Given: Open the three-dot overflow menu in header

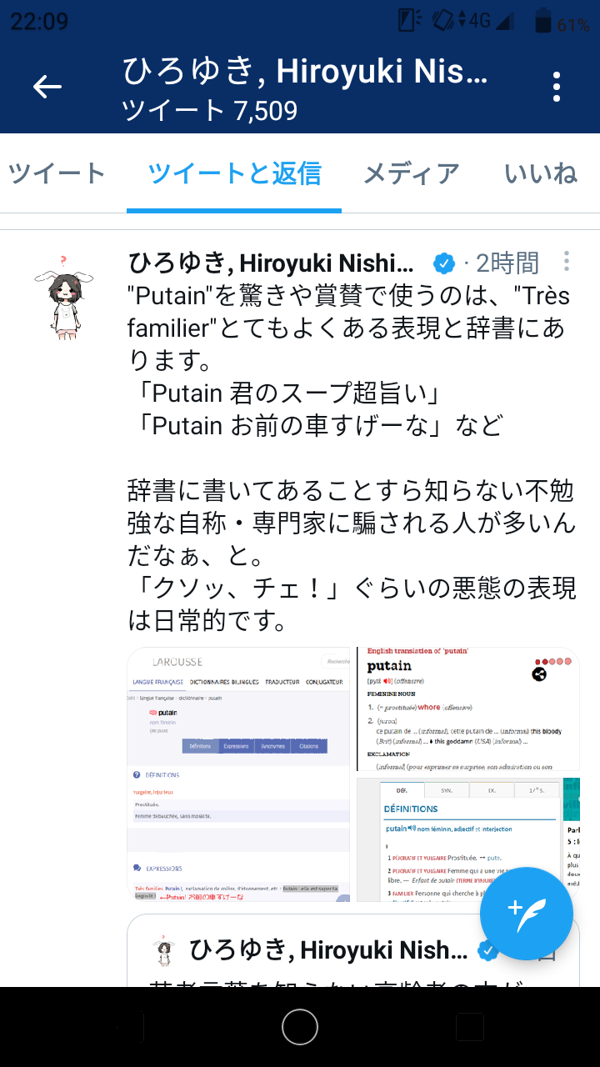Looking at the screenshot, I should pyautogui.click(x=557, y=87).
